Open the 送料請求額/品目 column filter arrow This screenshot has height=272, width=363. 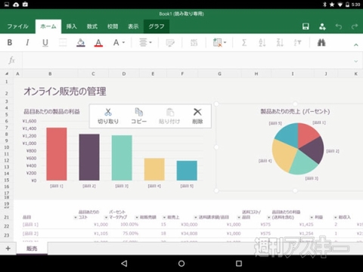point(238,218)
